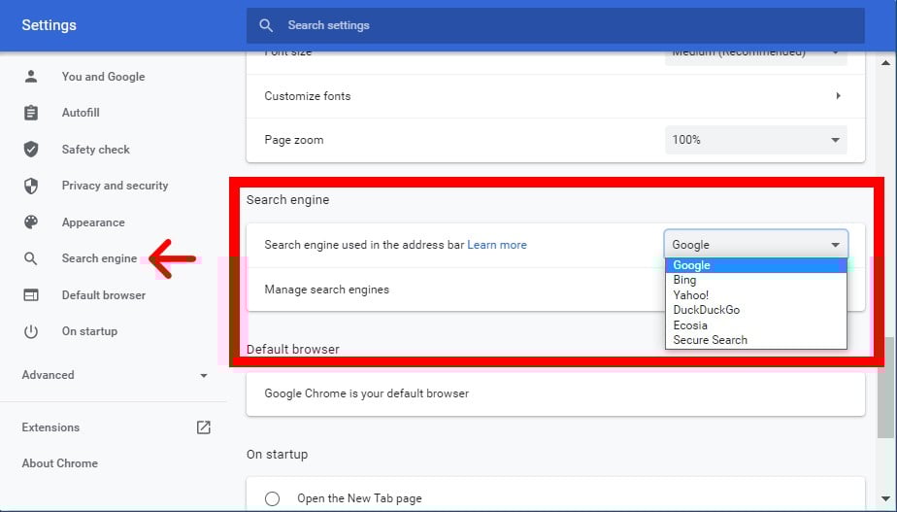Navigate to Privacy and security
The height and width of the screenshot is (512, 897).
tap(115, 186)
